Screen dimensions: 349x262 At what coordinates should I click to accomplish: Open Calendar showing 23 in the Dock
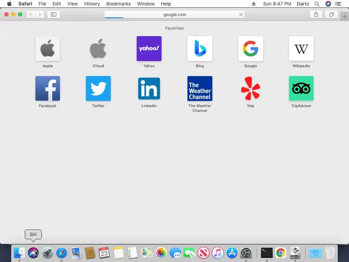pyautogui.click(x=104, y=253)
